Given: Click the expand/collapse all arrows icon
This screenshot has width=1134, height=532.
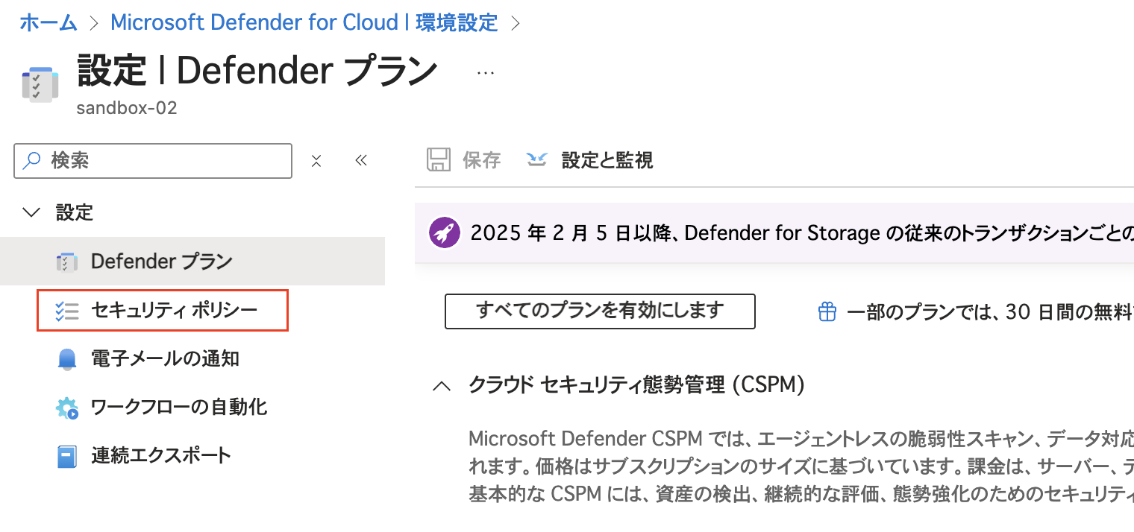Looking at the screenshot, I should click(x=316, y=161).
